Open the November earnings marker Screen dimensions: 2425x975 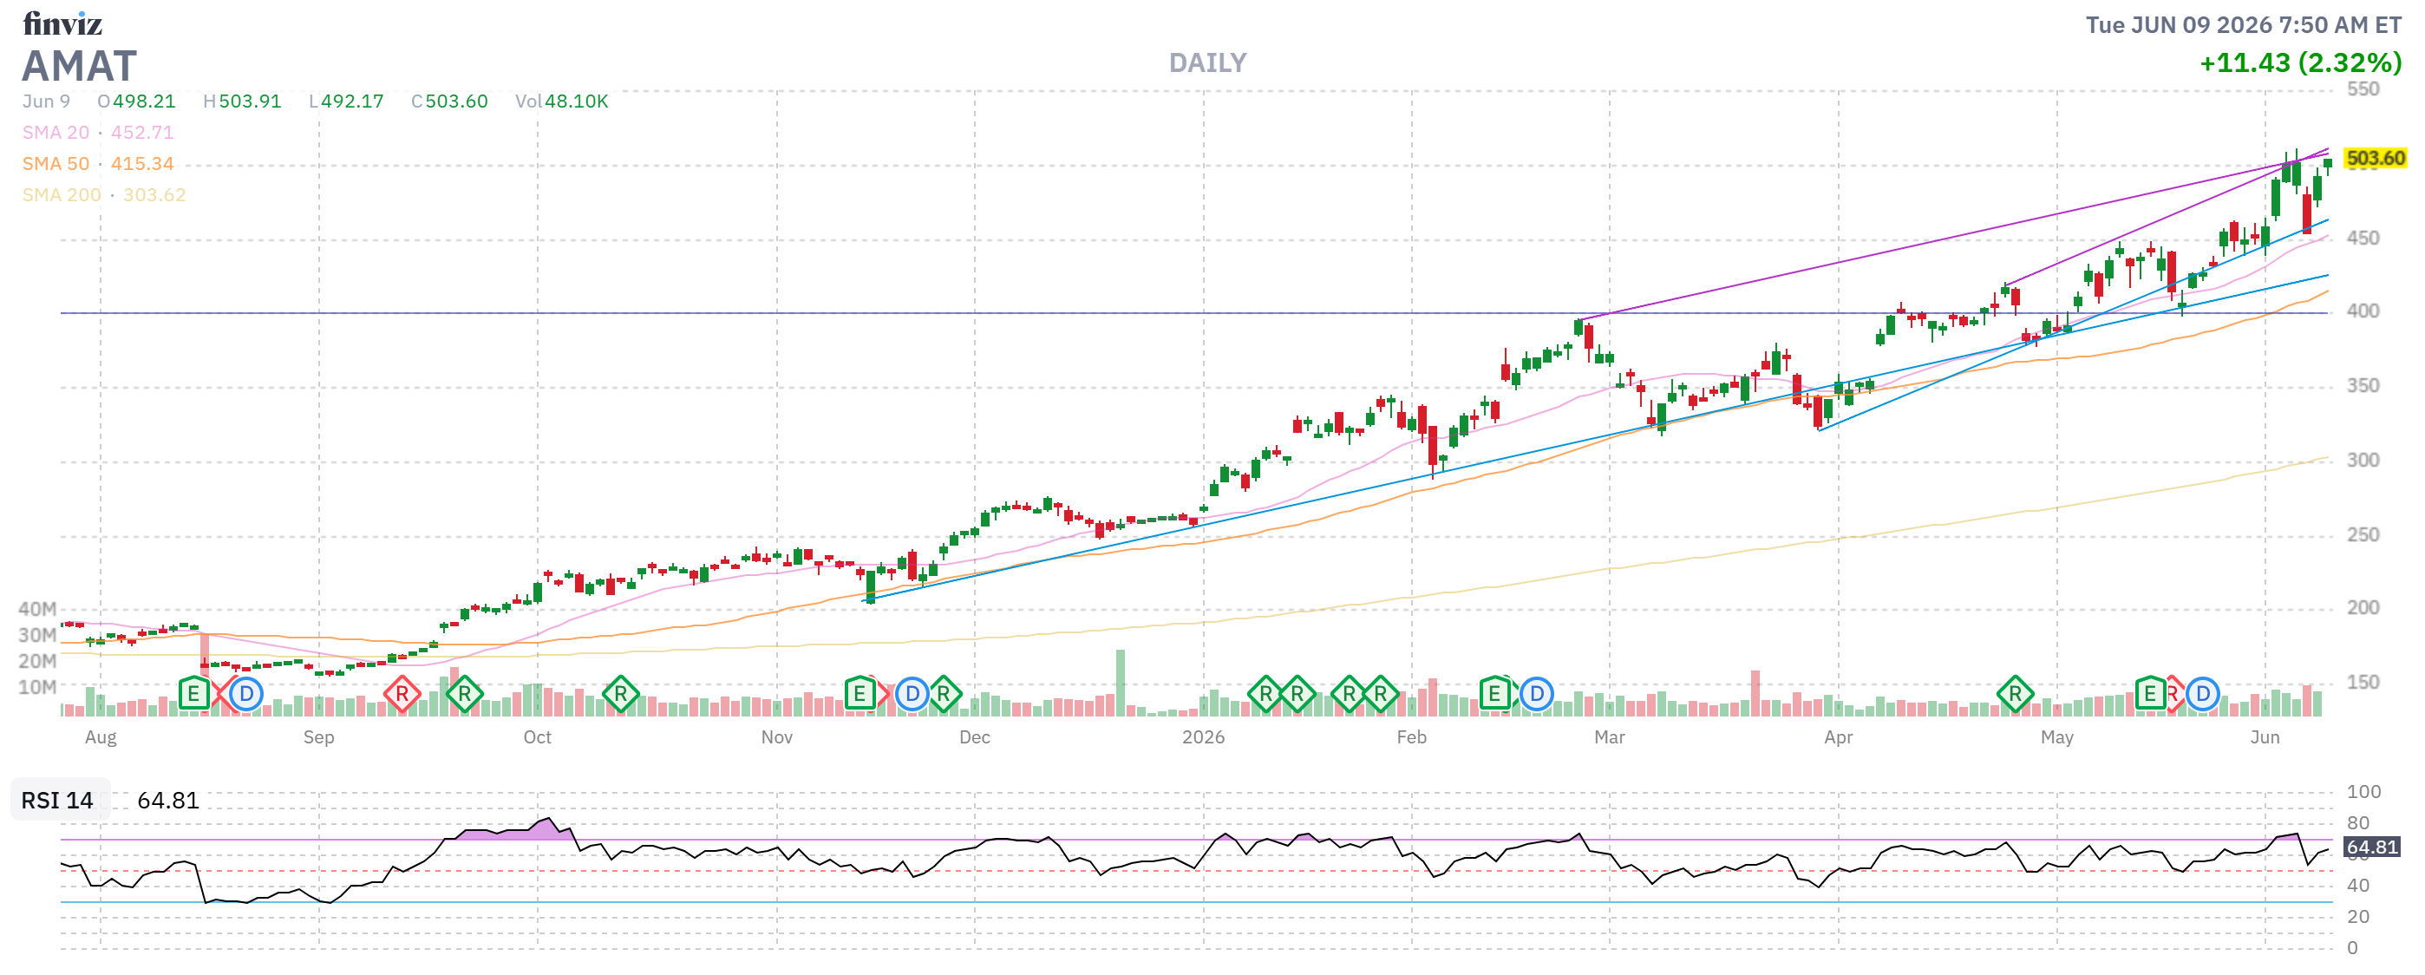[x=860, y=695]
